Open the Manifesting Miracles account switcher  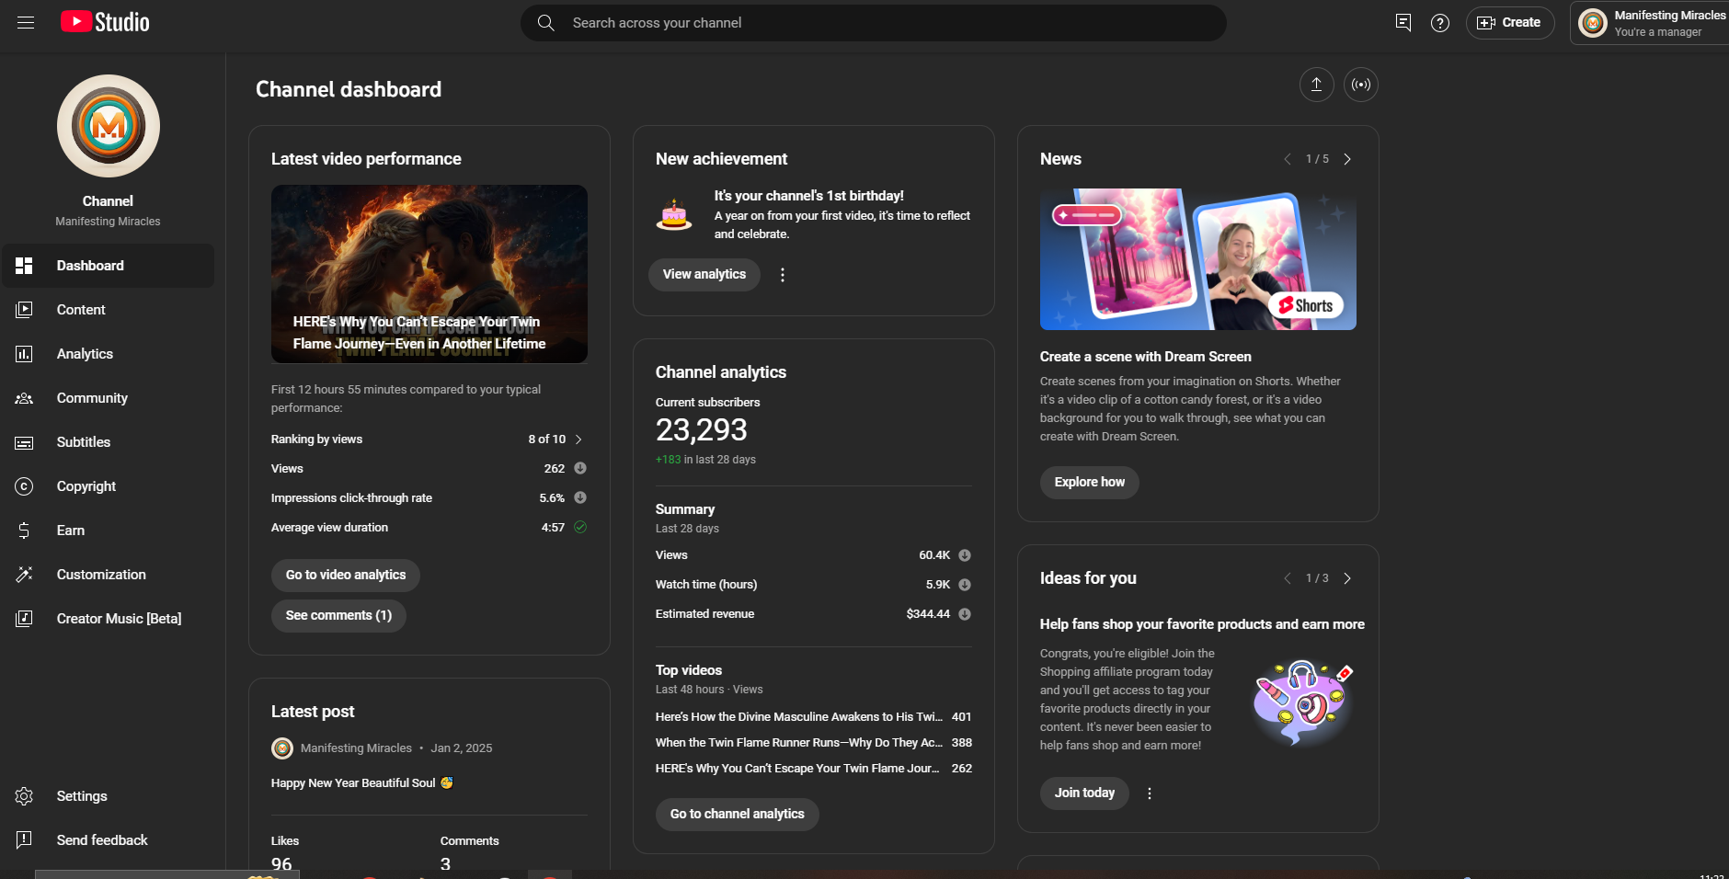pos(1652,23)
